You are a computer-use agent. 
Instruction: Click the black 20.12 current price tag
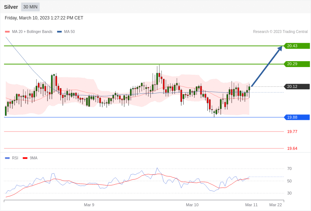pos(297,86)
